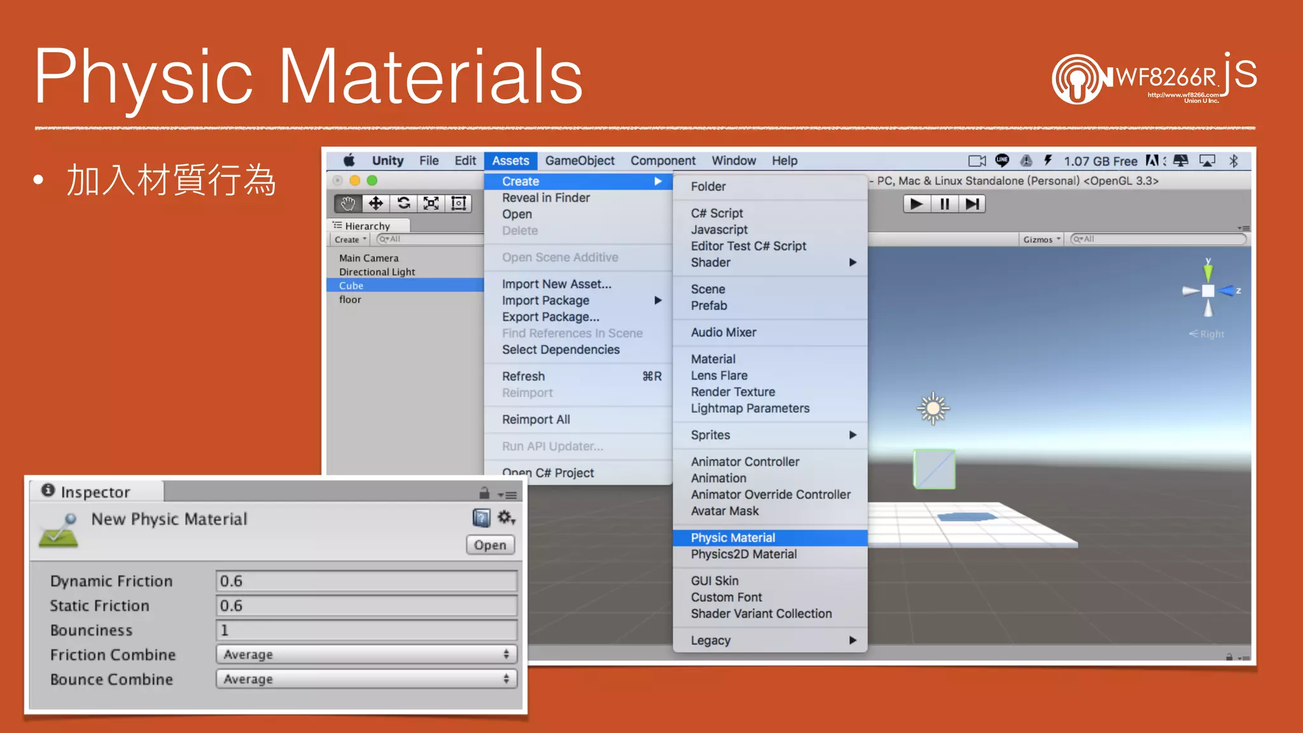
Task: Click the AirPlay display icon in menu bar
Action: point(1207,161)
